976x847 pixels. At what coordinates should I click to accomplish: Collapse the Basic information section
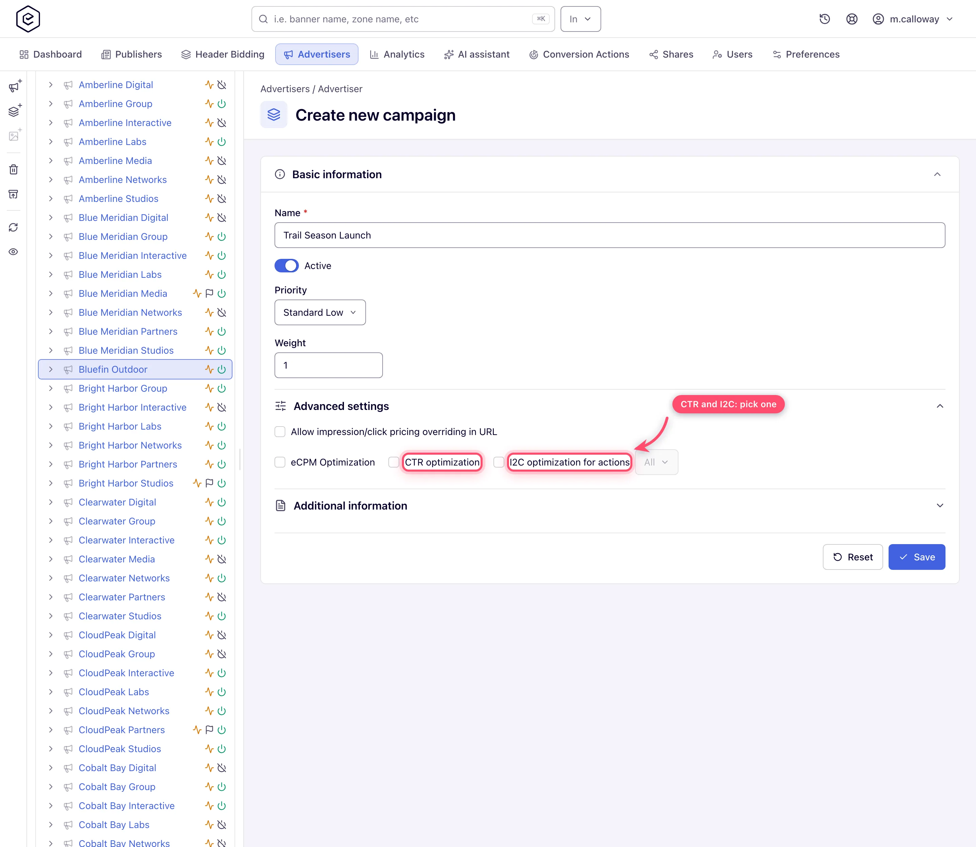937,174
